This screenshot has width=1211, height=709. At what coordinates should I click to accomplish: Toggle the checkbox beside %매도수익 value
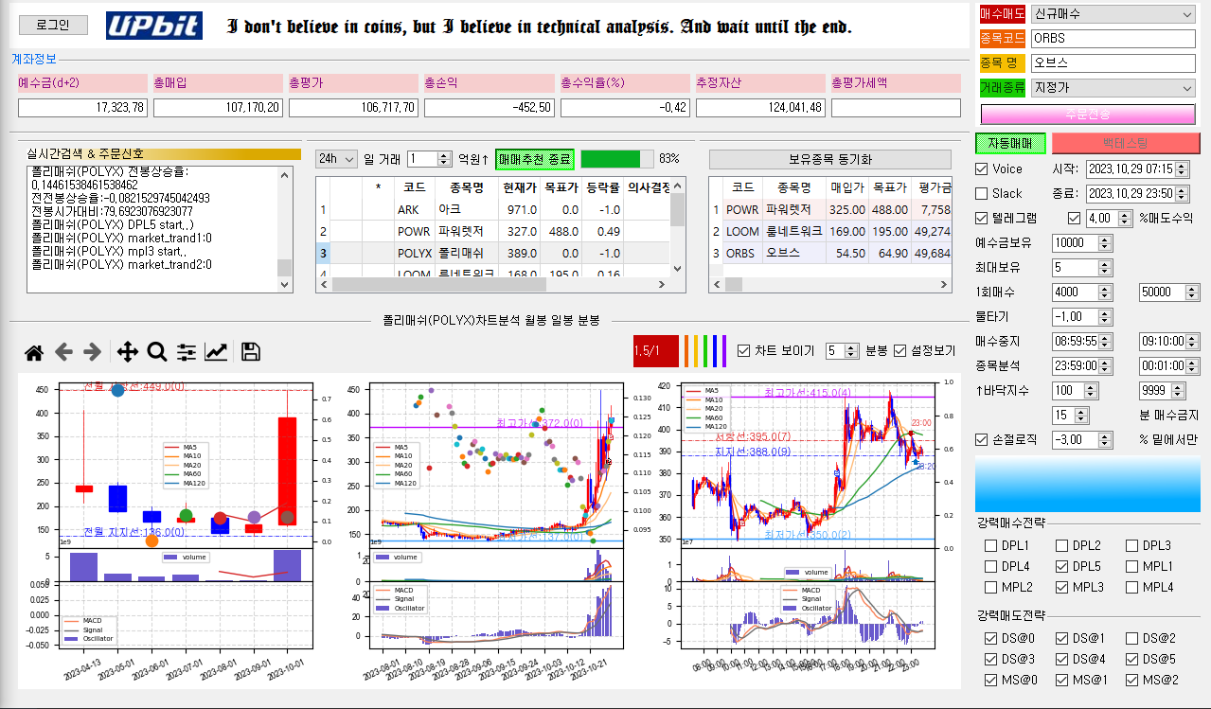tap(1075, 218)
